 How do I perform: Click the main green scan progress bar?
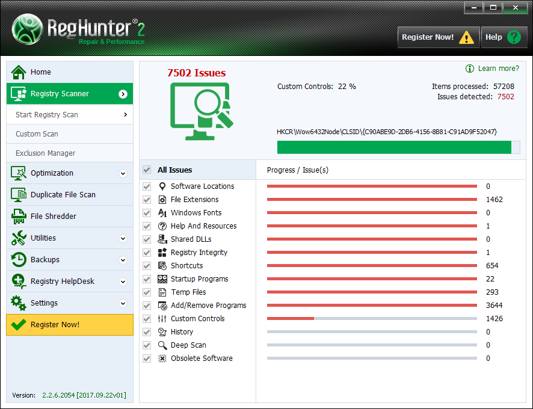(398, 147)
